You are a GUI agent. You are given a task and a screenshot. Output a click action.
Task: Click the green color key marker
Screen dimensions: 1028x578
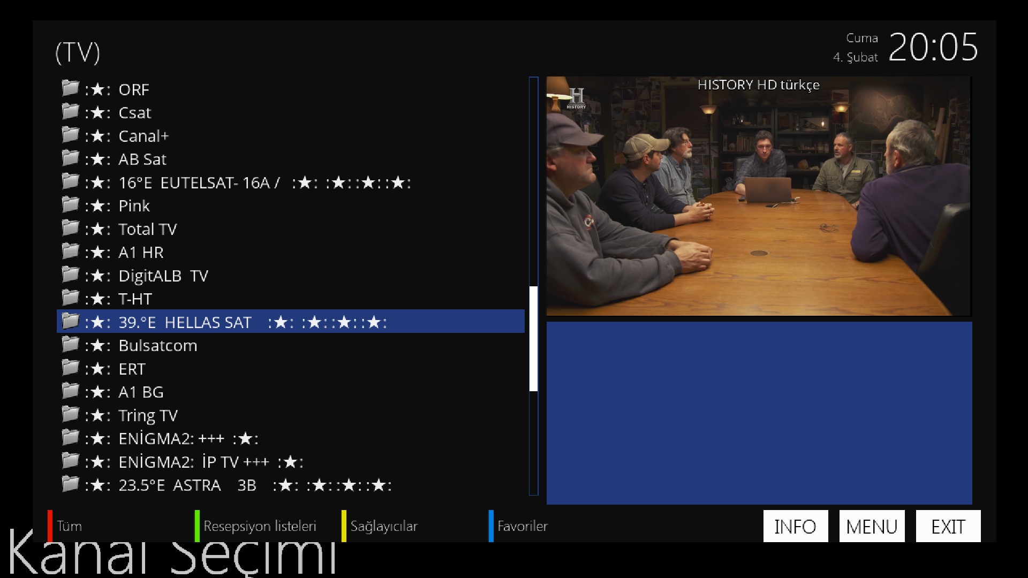[x=197, y=526]
